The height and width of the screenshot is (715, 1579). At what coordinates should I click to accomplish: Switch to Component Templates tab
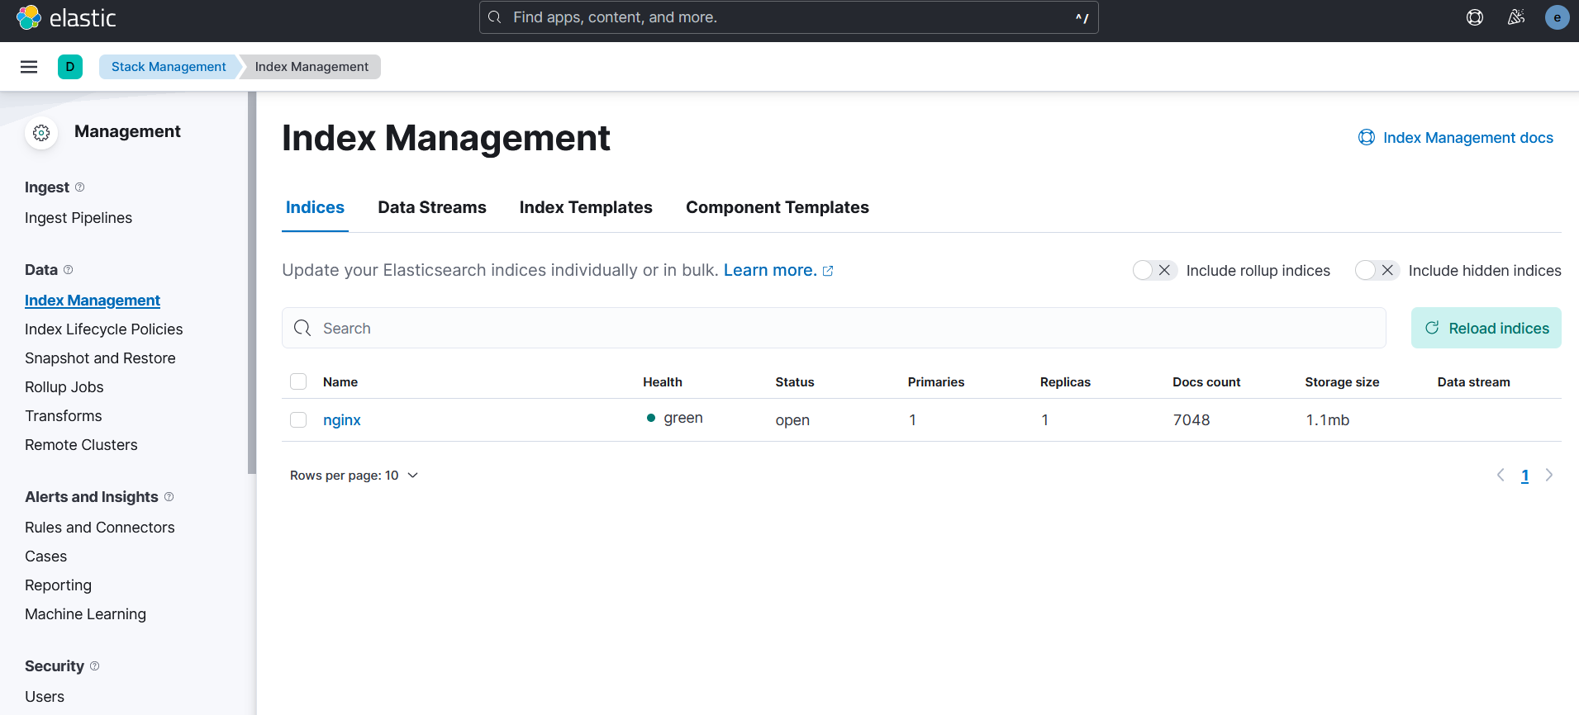tap(778, 207)
